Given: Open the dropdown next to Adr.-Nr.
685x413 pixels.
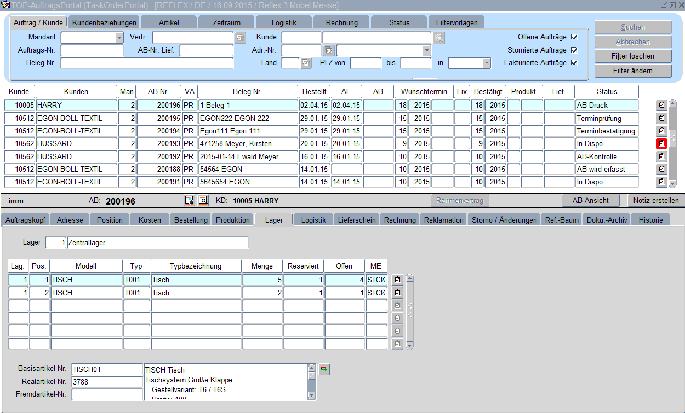Looking at the screenshot, I should (427, 51).
